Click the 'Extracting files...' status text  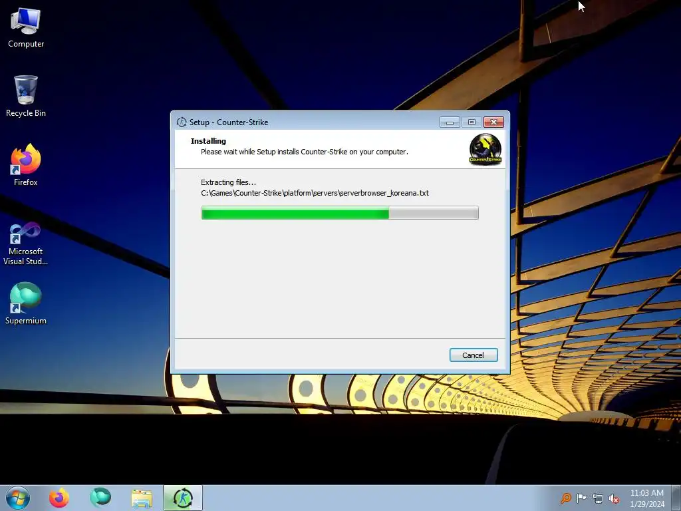click(229, 182)
